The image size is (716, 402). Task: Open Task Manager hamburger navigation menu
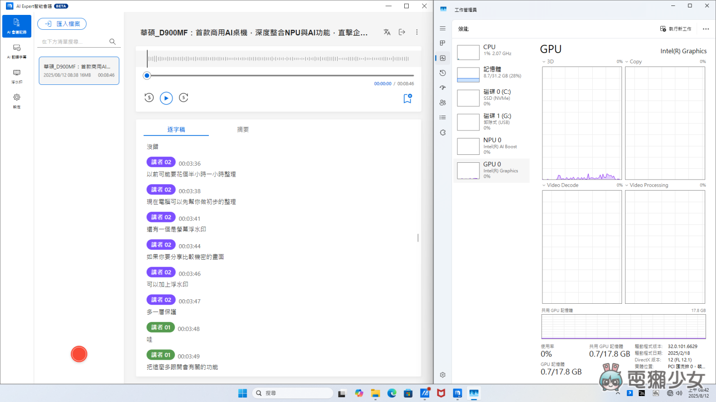(x=443, y=29)
